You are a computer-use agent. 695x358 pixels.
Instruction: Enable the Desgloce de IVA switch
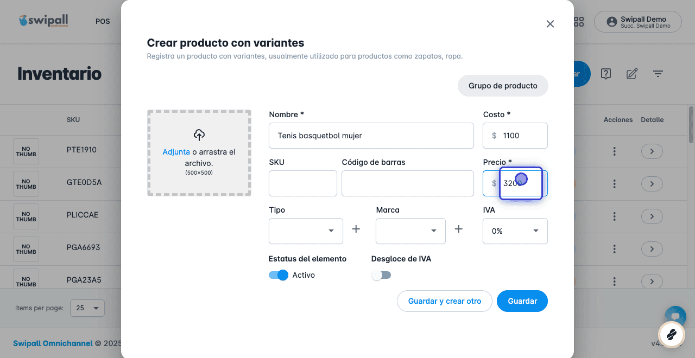381,275
